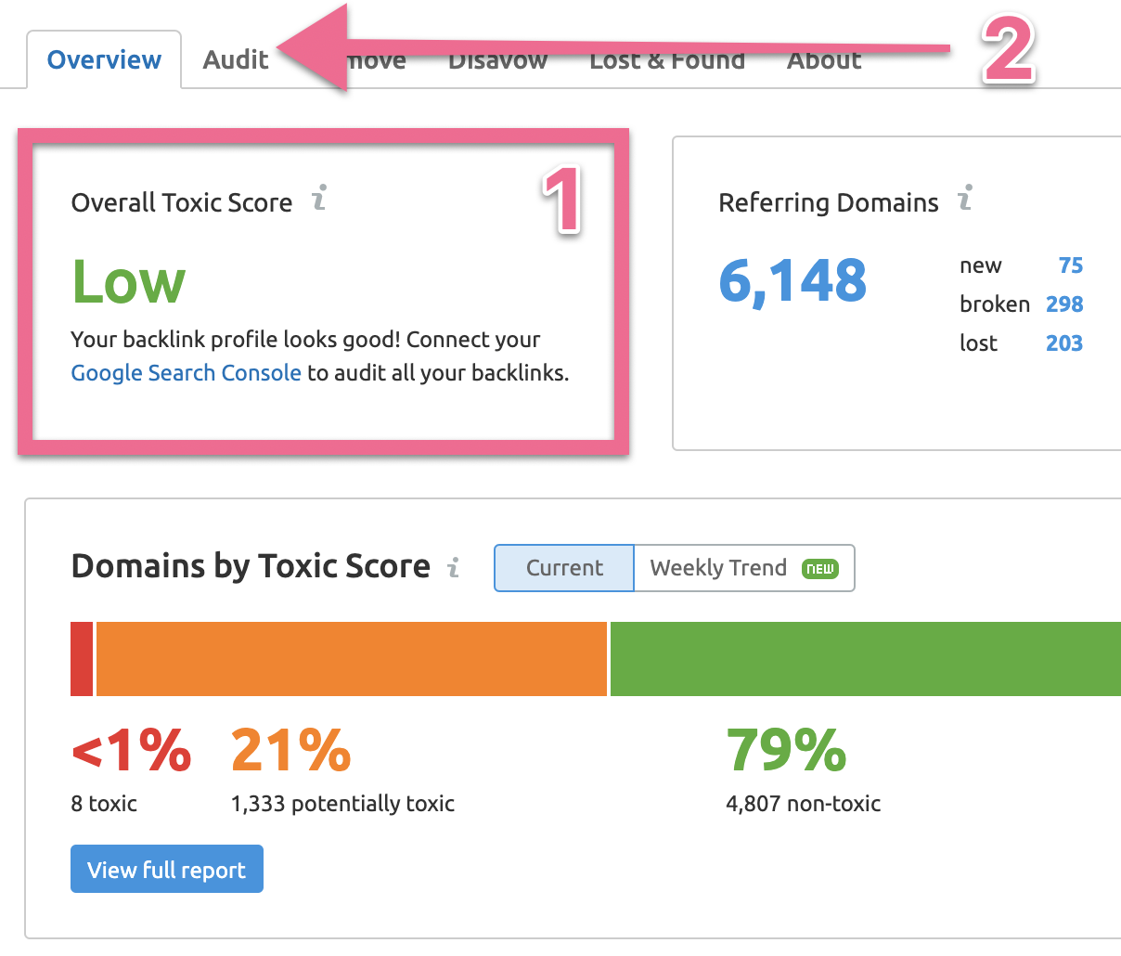The height and width of the screenshot is (956, 1121).
Task: Click info icon next to Referring Domains
Action: coord(965,198)
